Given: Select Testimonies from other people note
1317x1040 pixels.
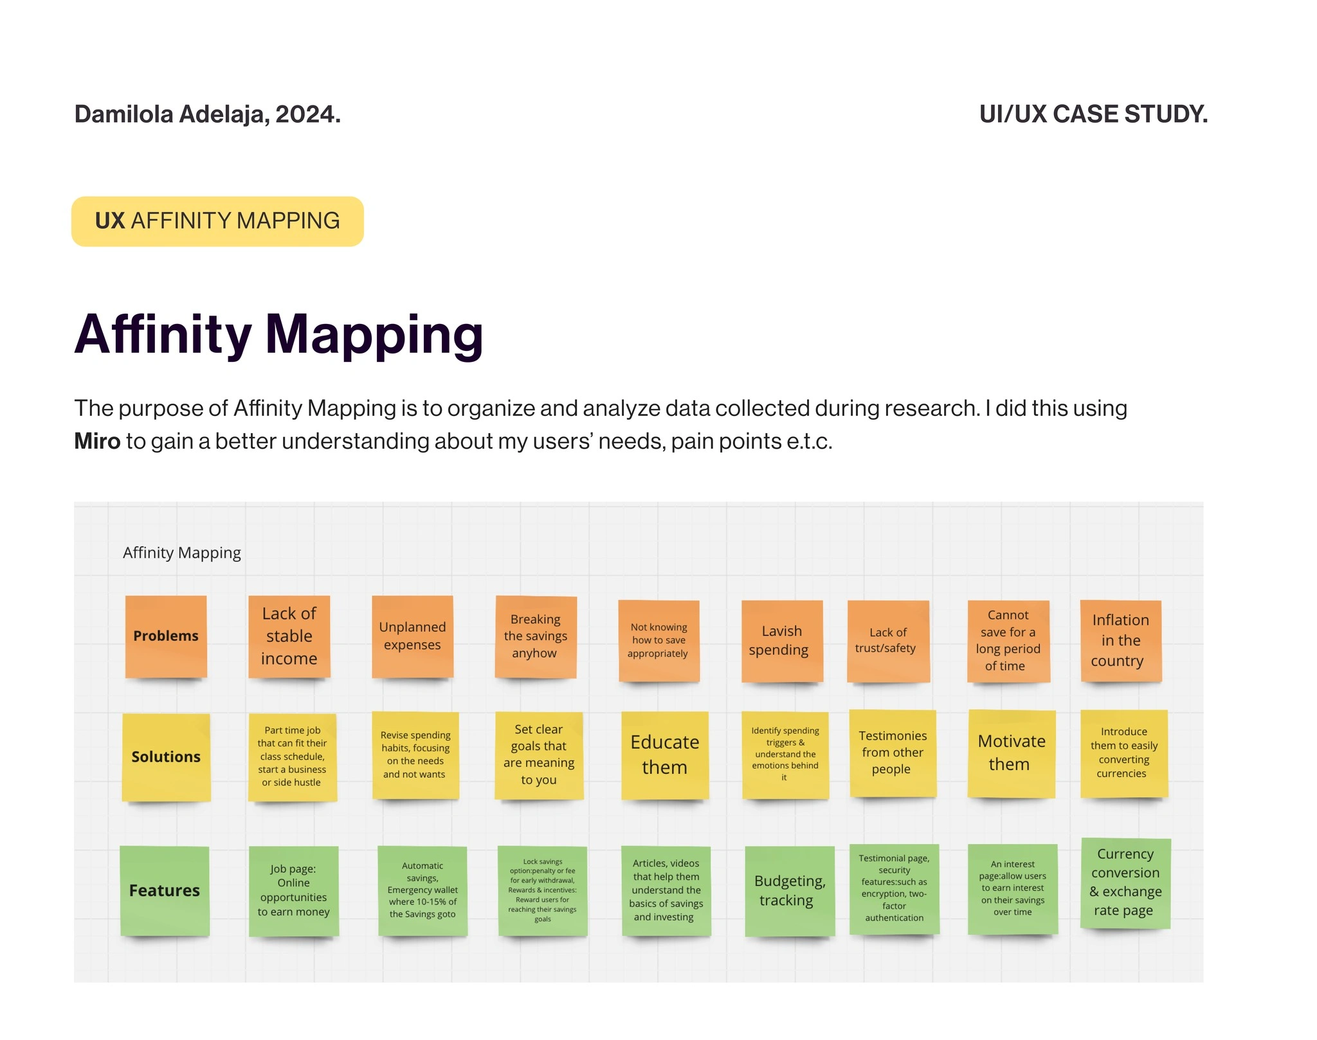Looking at the screenshot, I should pyautogui.click(x=893, y=753).
